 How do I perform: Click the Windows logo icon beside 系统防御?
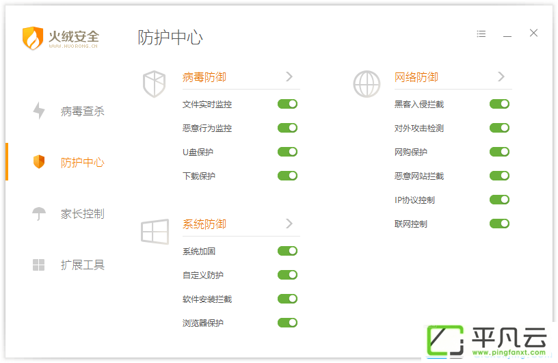tap(155, 232)
